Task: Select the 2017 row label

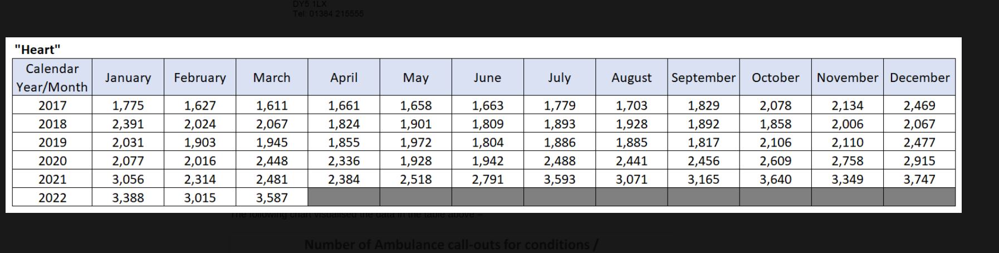Action: (52, 105)
